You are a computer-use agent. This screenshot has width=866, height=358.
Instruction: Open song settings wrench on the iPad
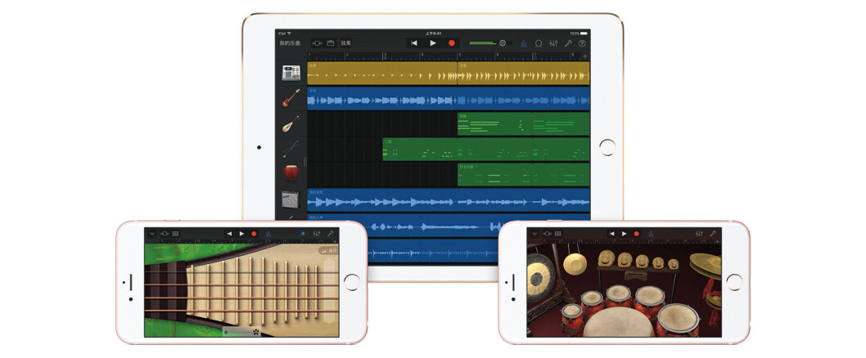tap(568, 43)
